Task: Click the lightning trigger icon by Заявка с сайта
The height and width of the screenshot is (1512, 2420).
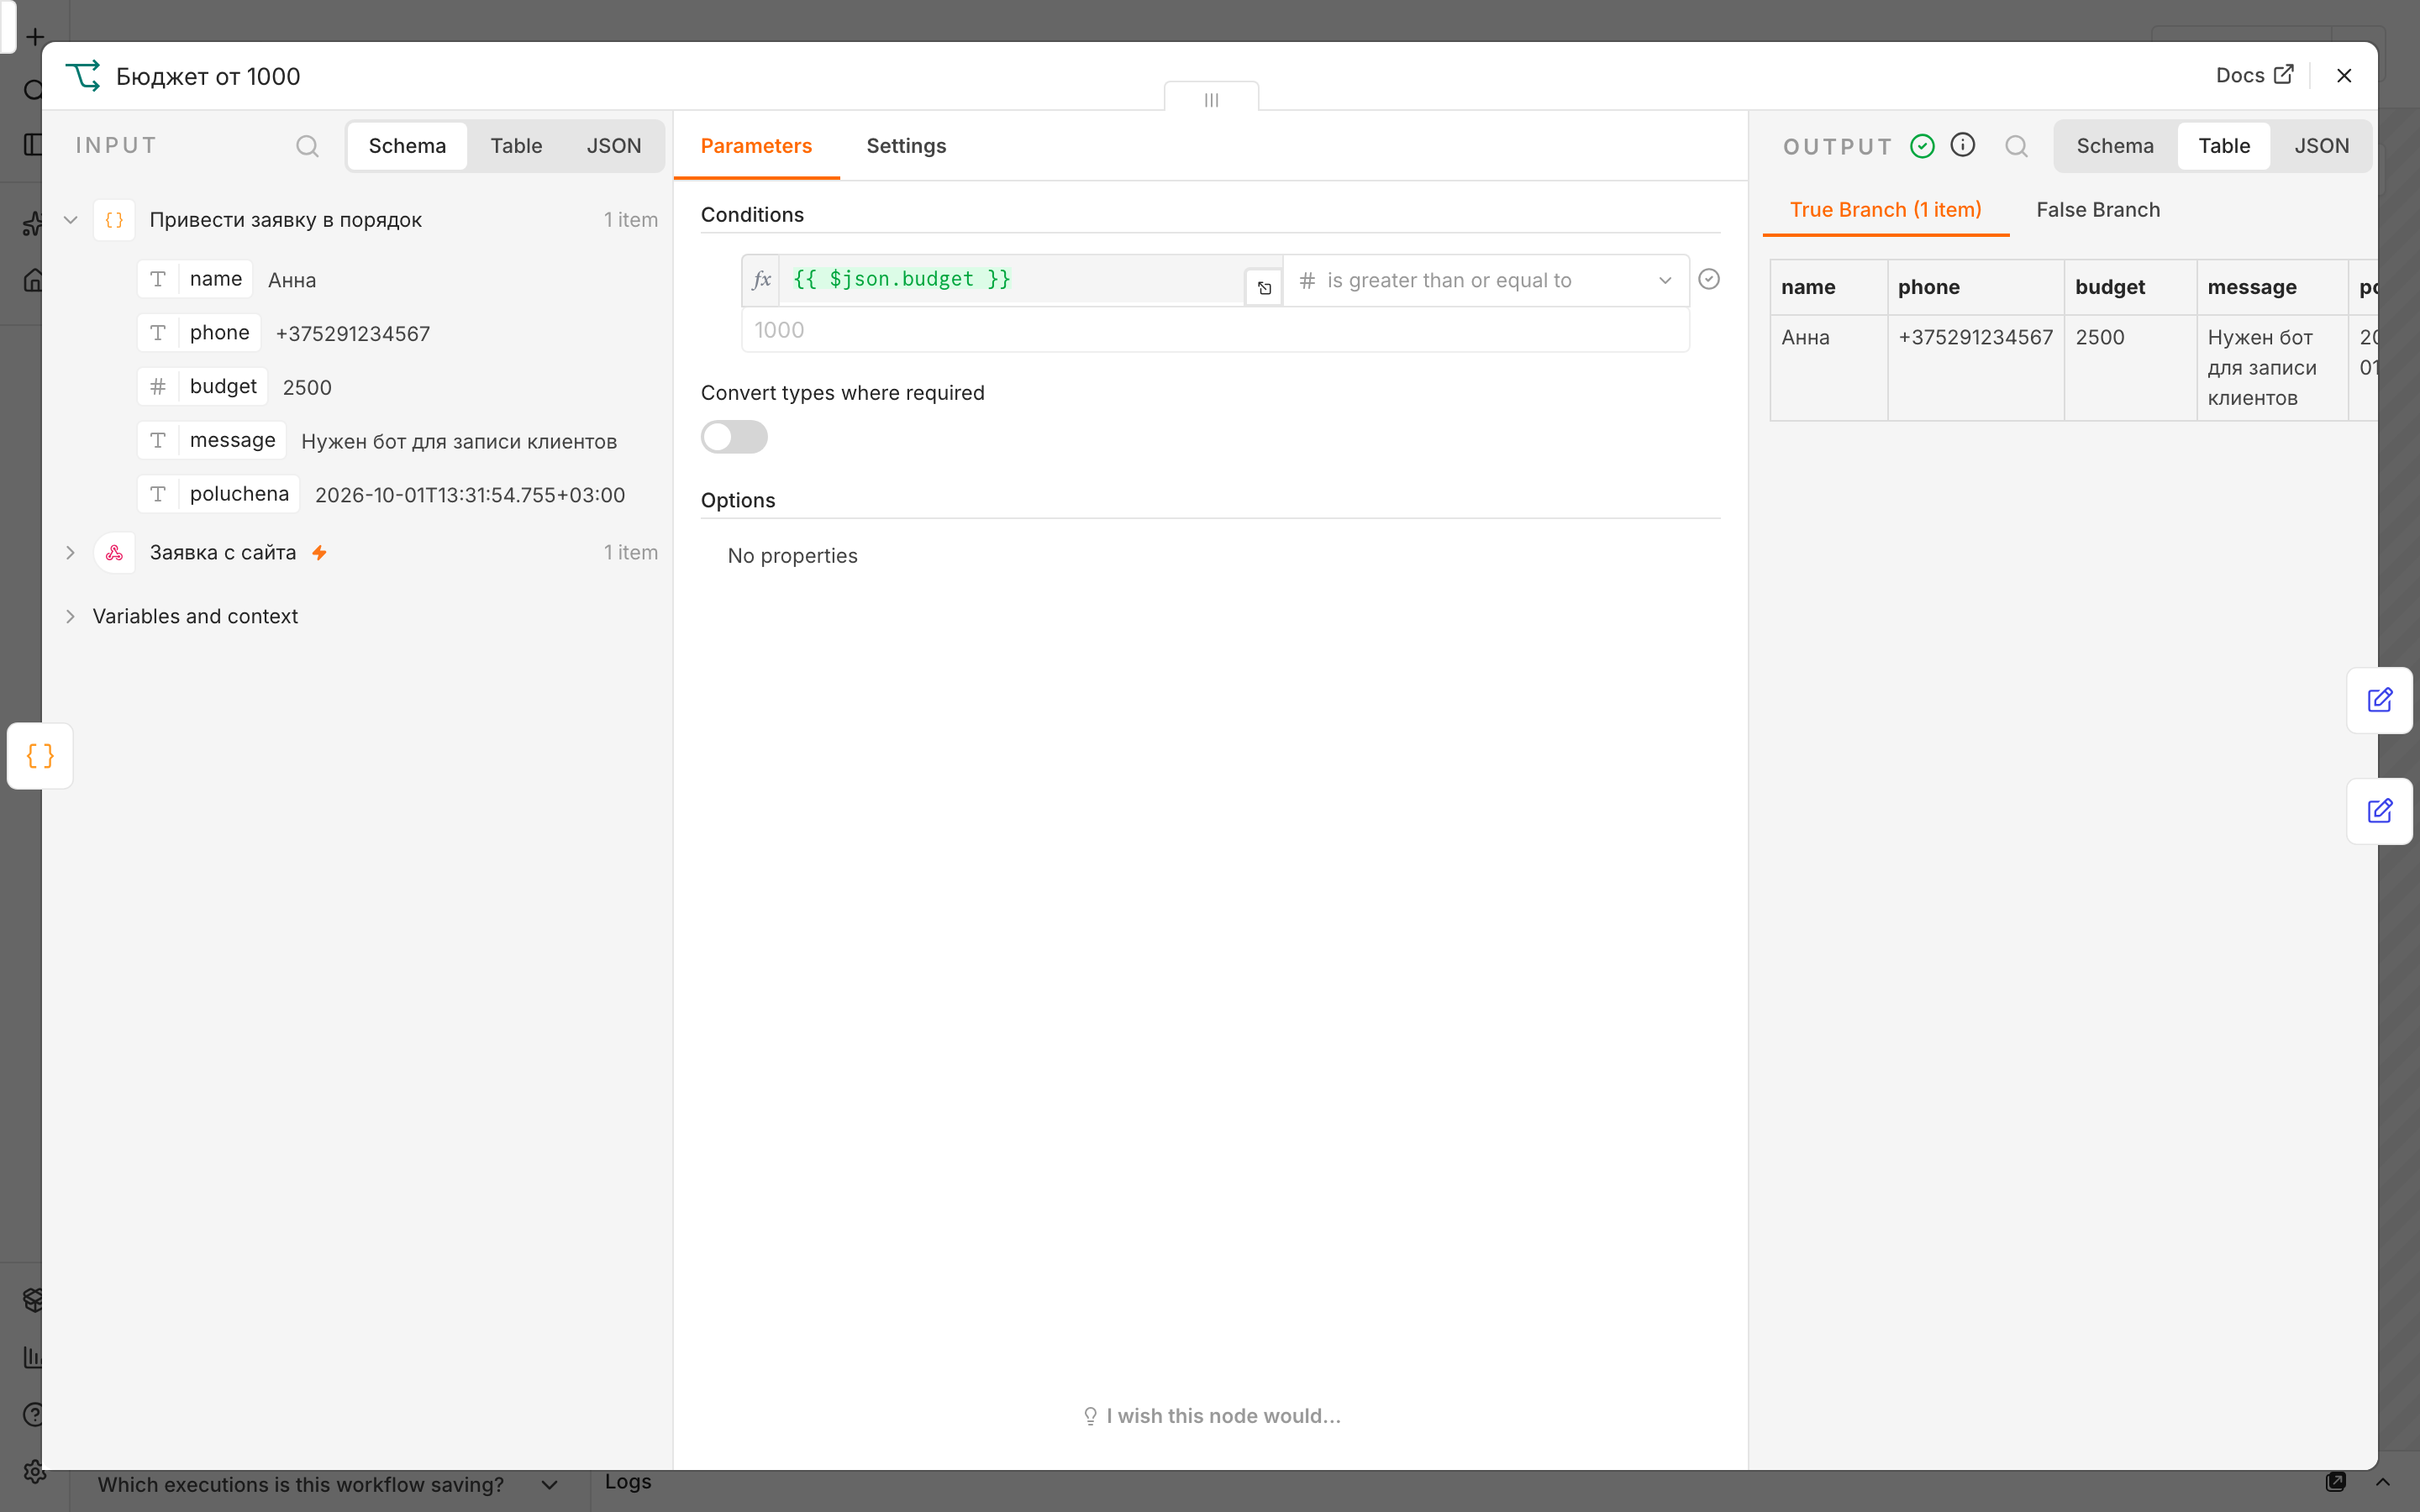Action: point(319,553)
